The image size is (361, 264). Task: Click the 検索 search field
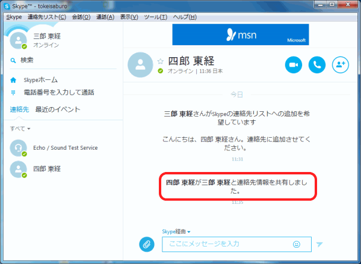click(x=63, y=60)
